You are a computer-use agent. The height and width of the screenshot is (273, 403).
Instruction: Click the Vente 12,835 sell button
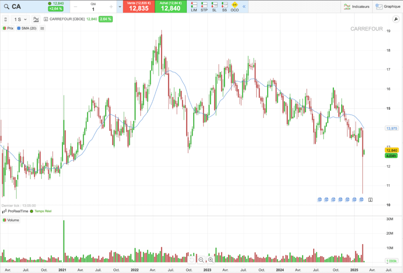tap(139, 7)
